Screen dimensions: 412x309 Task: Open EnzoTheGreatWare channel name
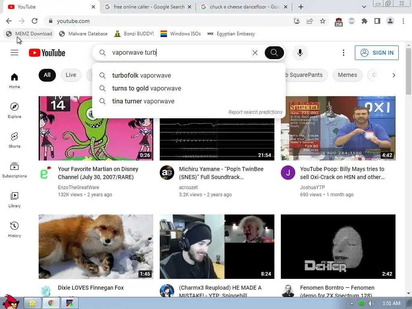click(78, 187)
